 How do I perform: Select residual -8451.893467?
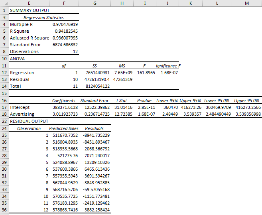96,142
